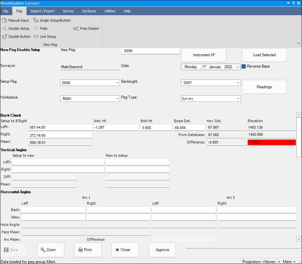The width and height of the screenshot is (302, 264).
Task: Select the Polar peg tool
Action: tap(41, 28)
